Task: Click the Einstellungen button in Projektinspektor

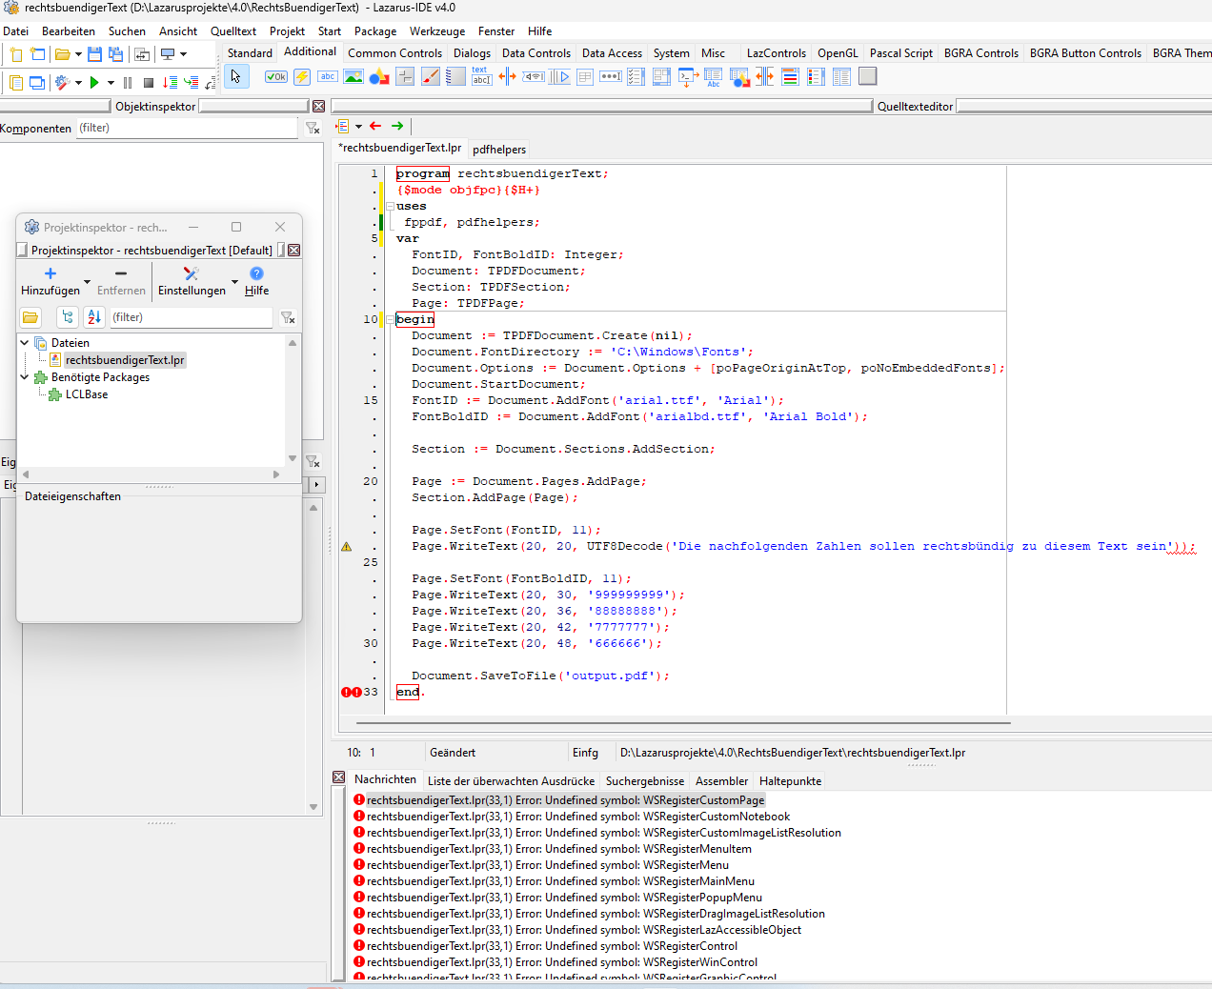Action: point(192,281)
